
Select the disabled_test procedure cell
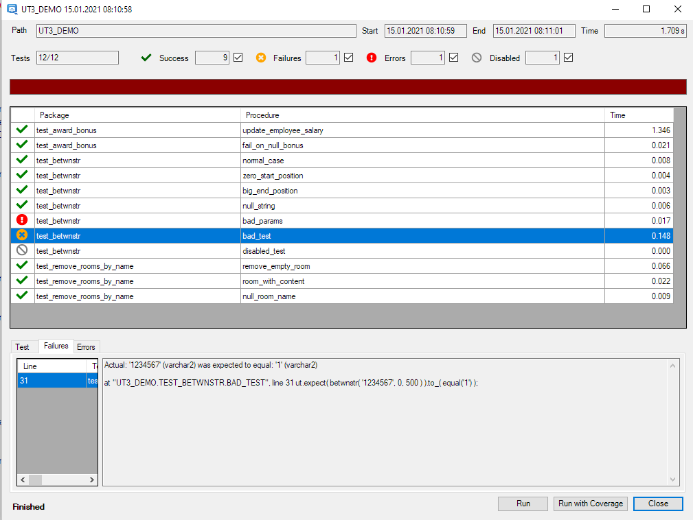422,250
